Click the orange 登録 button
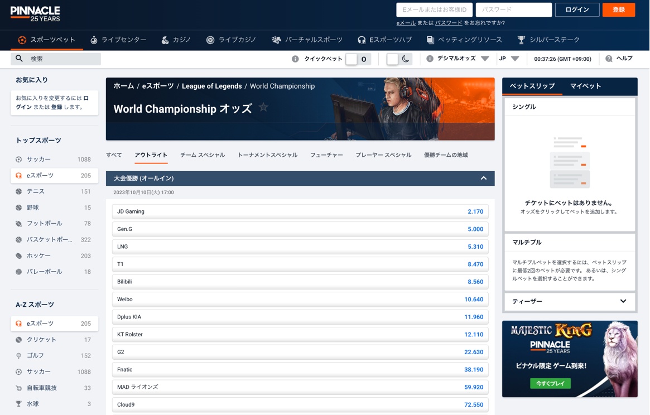Image resolution: width=650 pixels, height=415 pixels. [x=619, y=9]
